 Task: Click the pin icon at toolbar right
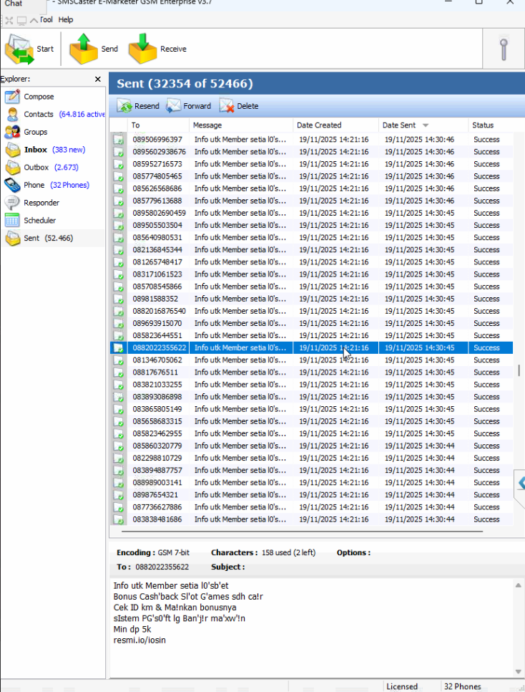pos(504,49)
